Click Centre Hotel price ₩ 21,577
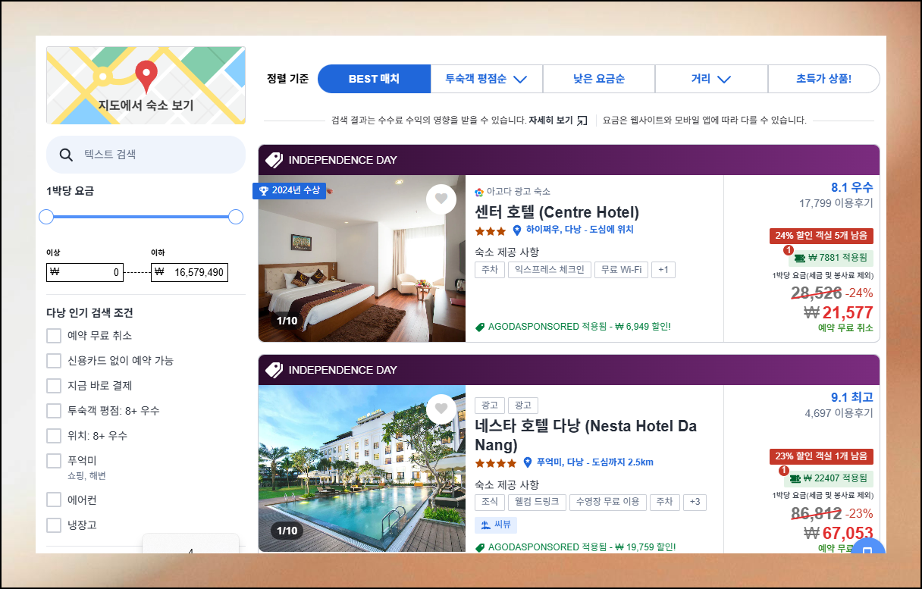This screenshot has width=922, height=589. pyautogui.click(x=839, y=312)
